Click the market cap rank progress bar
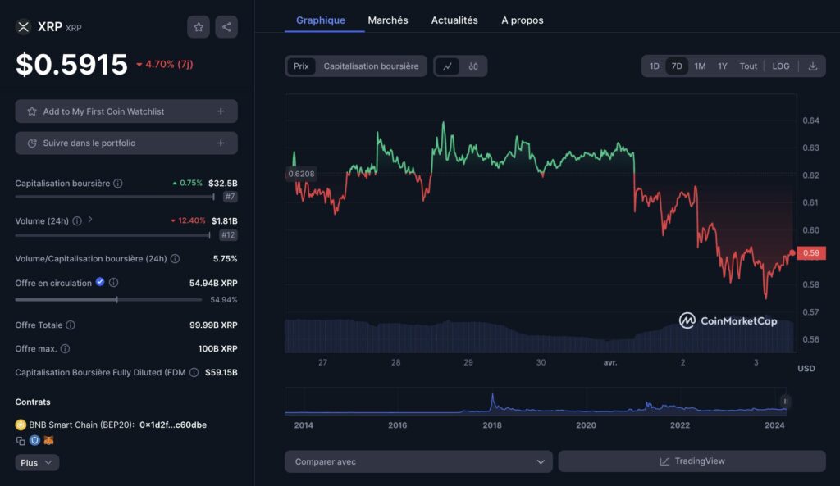The height and width of the screenshot is (486, 840). (x=115, y=197)
